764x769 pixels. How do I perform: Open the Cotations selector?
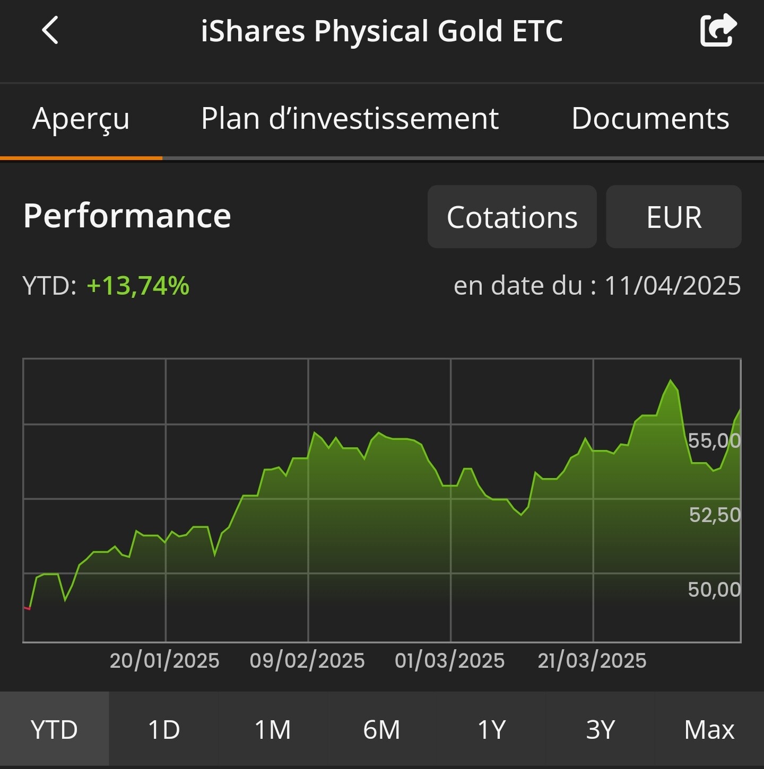pos(512,217)
